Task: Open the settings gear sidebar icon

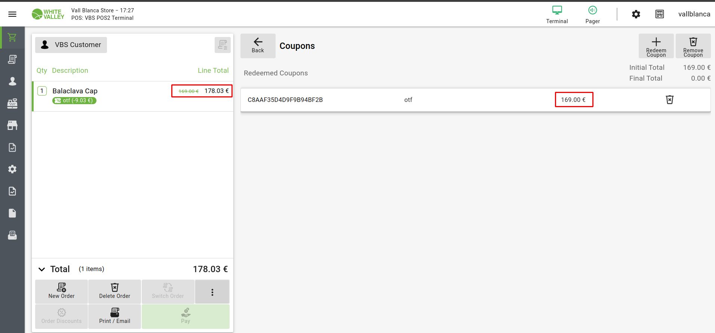Action: click(x=12, y=169)
